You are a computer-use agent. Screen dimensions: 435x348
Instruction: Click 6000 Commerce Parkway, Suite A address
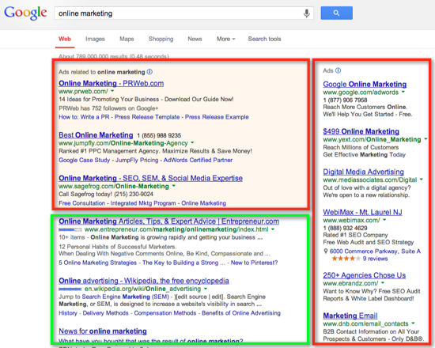375,252
